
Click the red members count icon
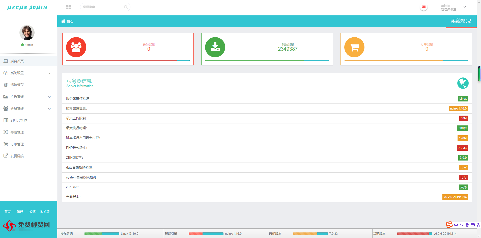coord(76,47)
